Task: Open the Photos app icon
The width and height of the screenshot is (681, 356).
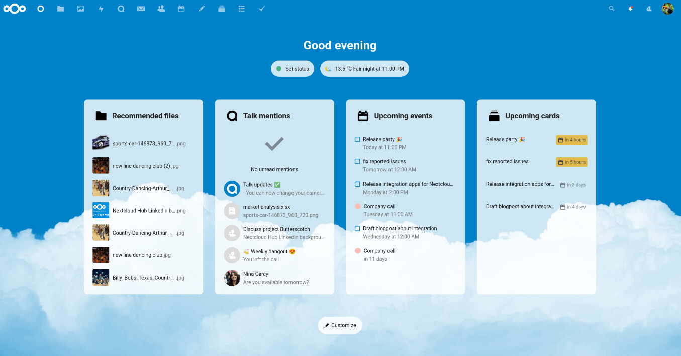Action: pos(80,9)
